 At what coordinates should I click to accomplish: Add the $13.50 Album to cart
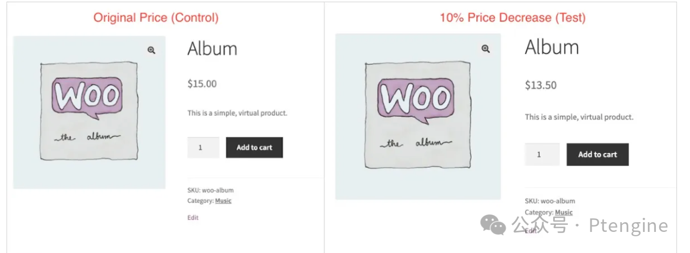(598, 155)
